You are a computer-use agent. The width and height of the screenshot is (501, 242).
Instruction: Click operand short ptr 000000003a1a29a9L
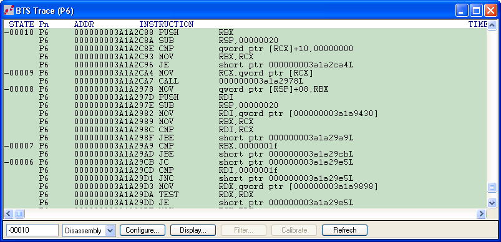pos(286,138)
